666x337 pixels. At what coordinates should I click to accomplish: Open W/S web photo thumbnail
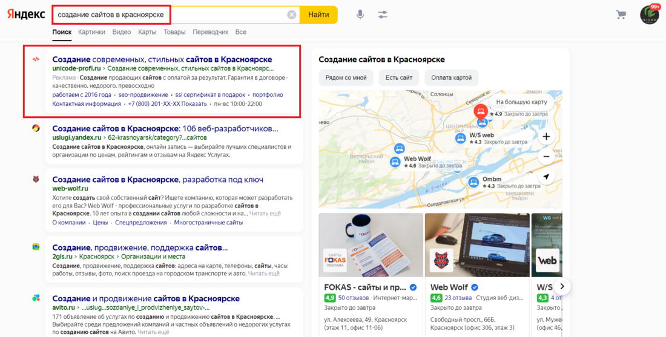tap(547, 245)
